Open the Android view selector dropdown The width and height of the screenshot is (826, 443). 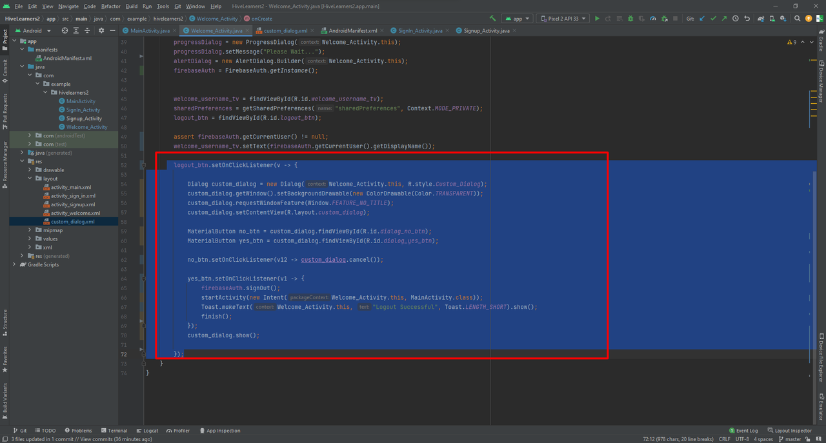coord(33,30)
